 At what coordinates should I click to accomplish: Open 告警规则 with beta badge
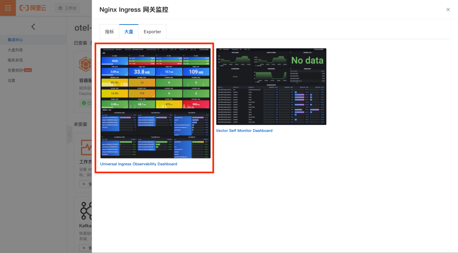tap(14, 70)
